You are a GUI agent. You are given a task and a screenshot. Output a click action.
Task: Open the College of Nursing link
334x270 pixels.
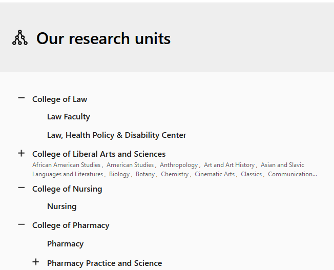coord(67,189)
